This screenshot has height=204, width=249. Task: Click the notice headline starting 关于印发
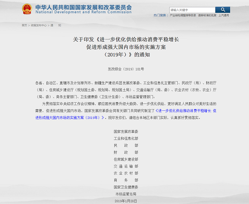126,47
